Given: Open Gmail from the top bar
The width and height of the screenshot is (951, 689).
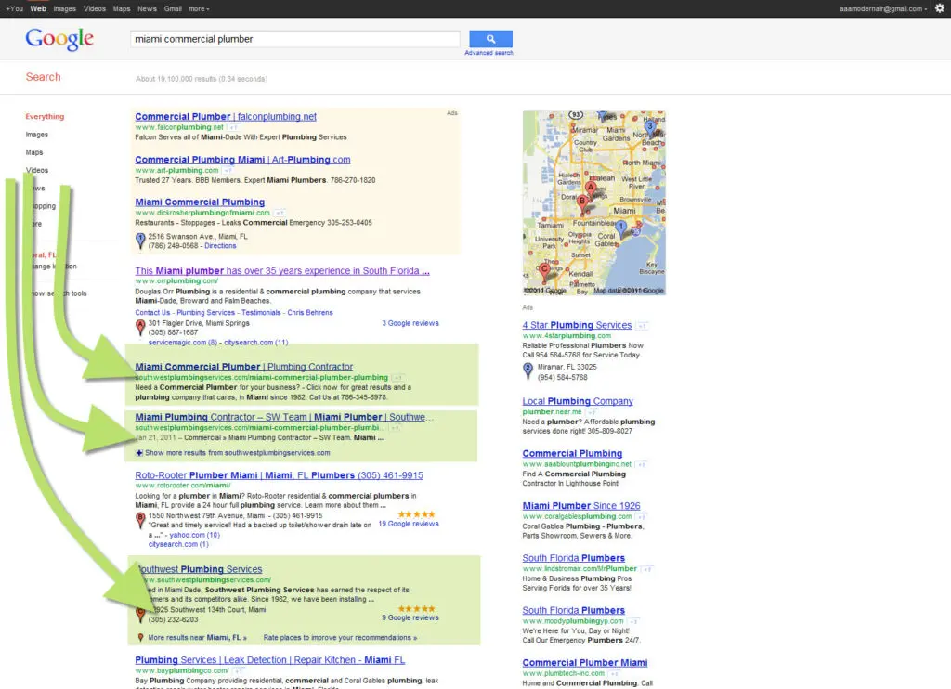Looking at the screenshot, I should click(x=173, y=8).
